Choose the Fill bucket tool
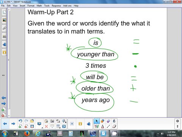This screenshot has height=137, width=182. coord(114,121)
